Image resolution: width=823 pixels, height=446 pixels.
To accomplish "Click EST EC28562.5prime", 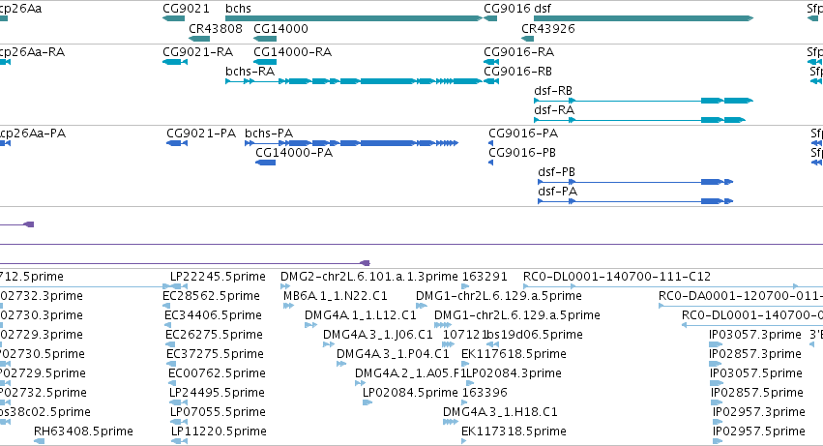I will (211, 296).
